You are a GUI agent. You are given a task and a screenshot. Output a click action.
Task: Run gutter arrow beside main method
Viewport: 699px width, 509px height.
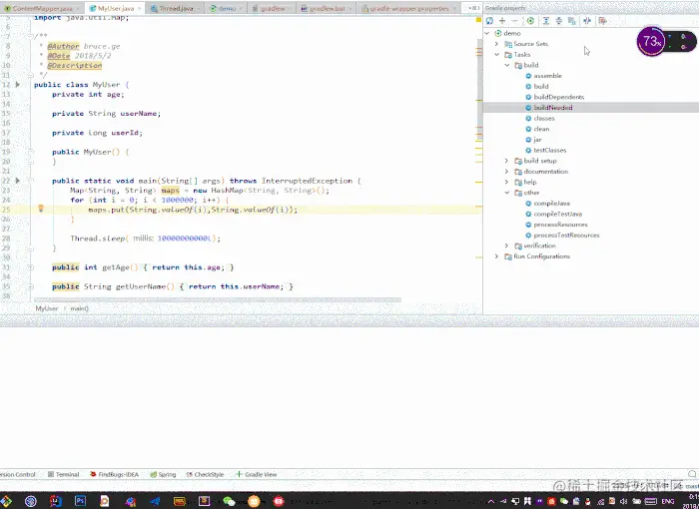coord(17,181)
